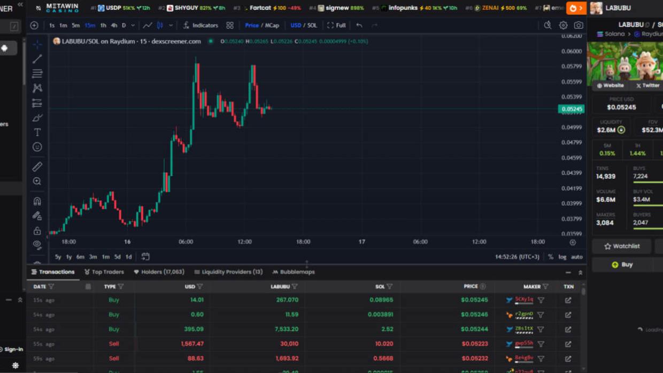Open chart settings gear icon
663x373 pixels.
tap(563, 25)
